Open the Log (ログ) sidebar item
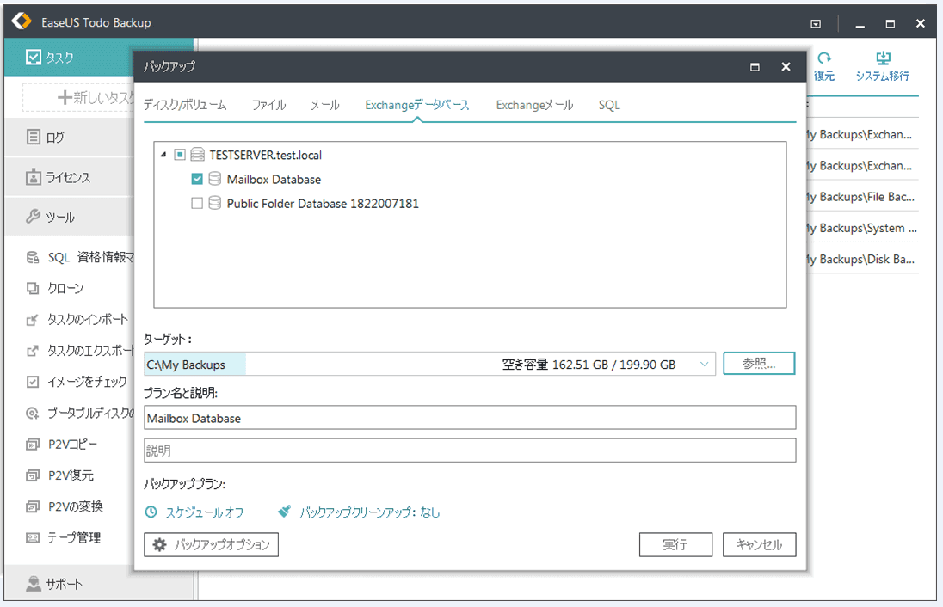The image size is (943, 607). 69,137
